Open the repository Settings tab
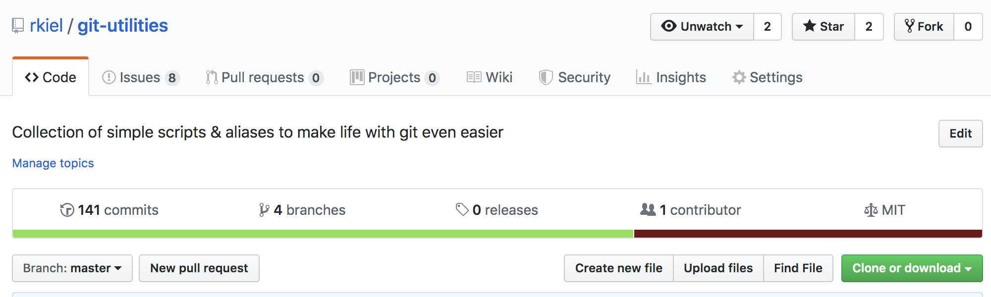 coord(768,77)
